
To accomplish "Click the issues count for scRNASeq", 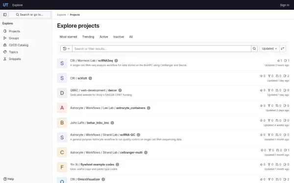I will pos(287,61).
